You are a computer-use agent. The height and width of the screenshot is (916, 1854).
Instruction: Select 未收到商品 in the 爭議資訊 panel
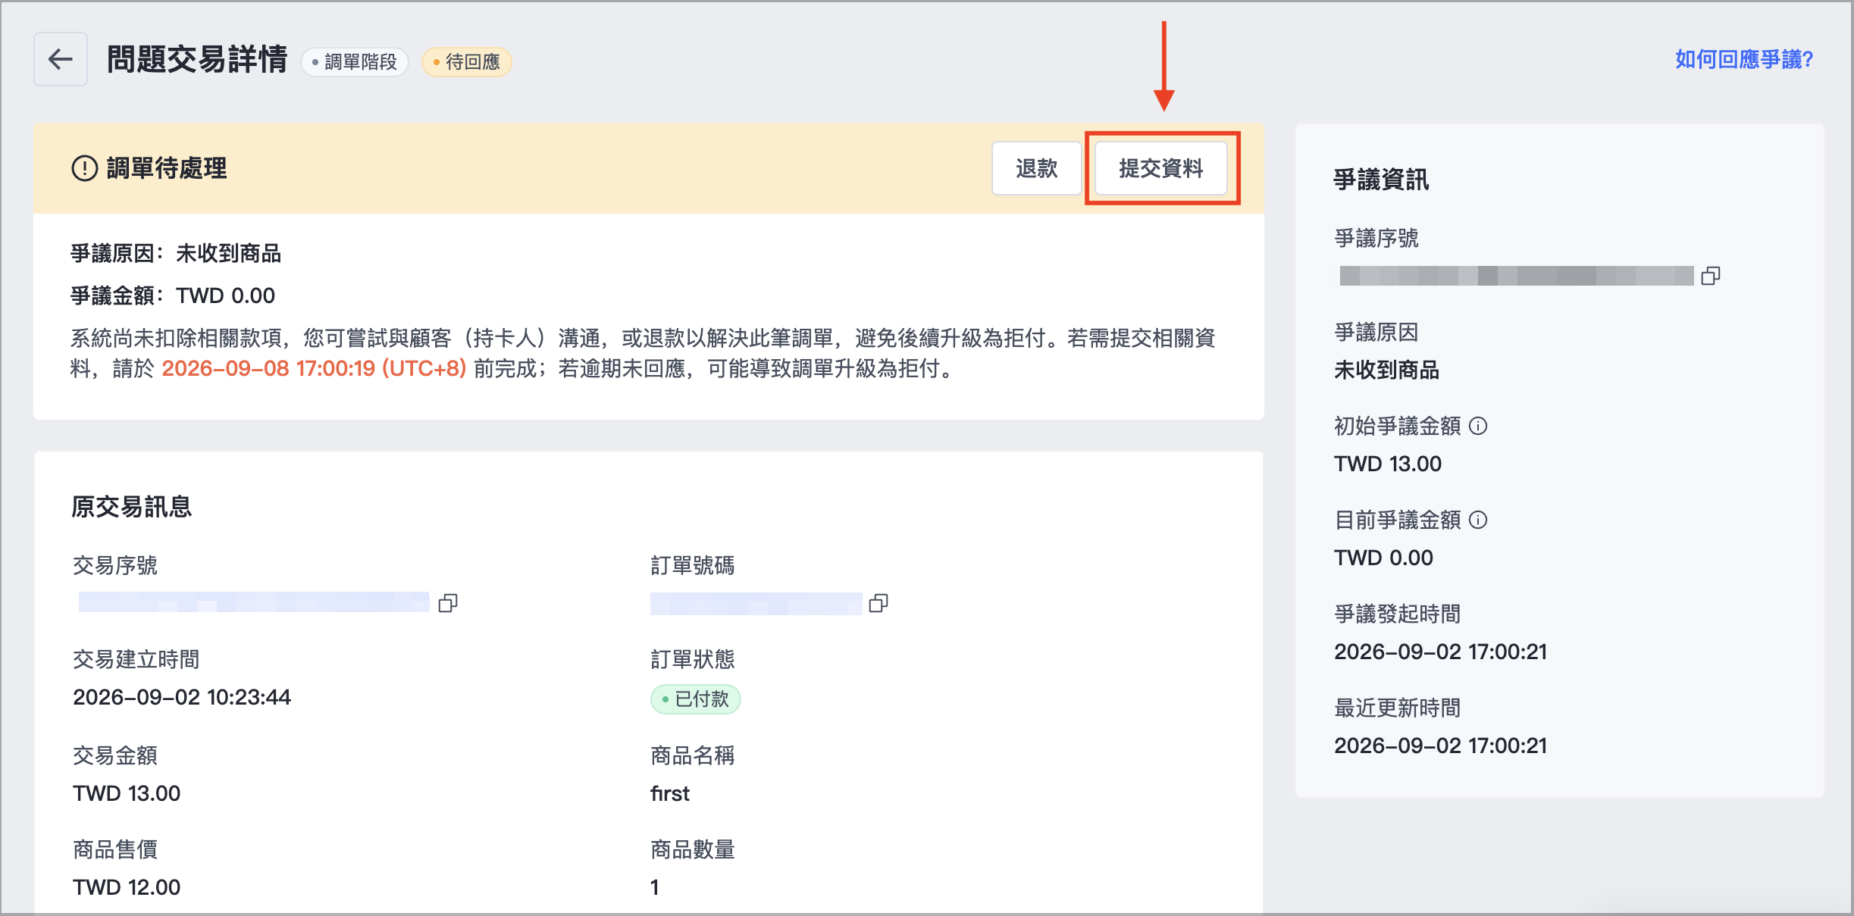point(1387,370)
